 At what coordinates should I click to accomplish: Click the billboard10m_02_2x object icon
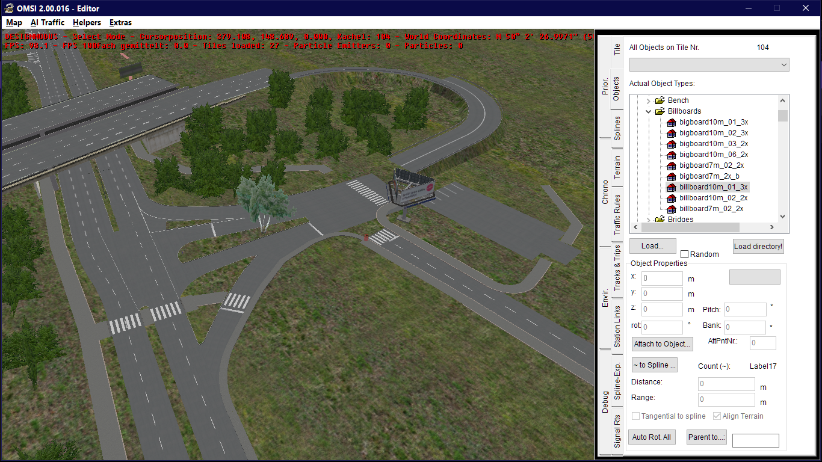tap(672, 198)
